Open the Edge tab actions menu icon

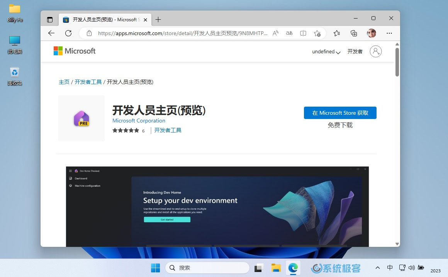tap(50, 20)
